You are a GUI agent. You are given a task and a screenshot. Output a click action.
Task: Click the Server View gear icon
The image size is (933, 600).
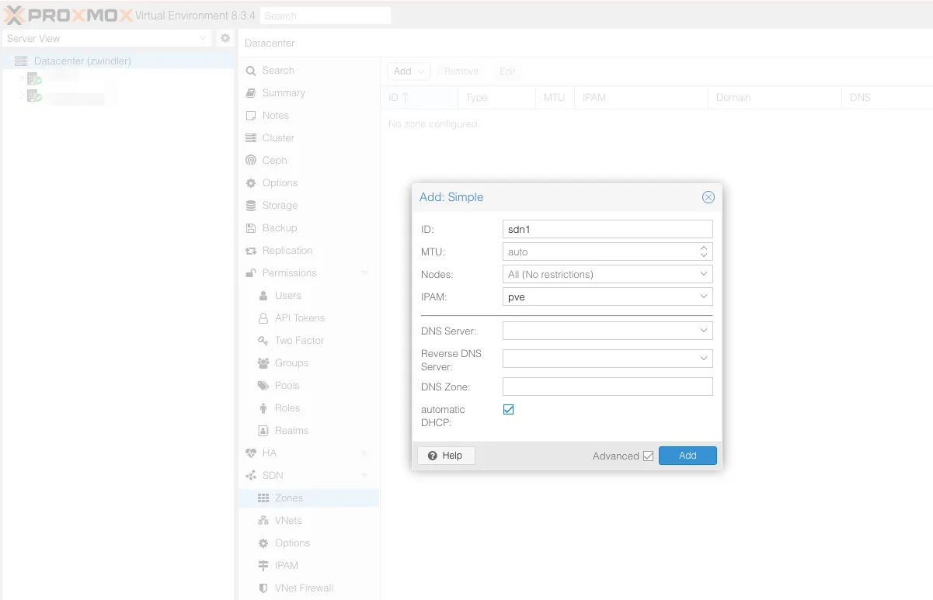coord(225,38)
